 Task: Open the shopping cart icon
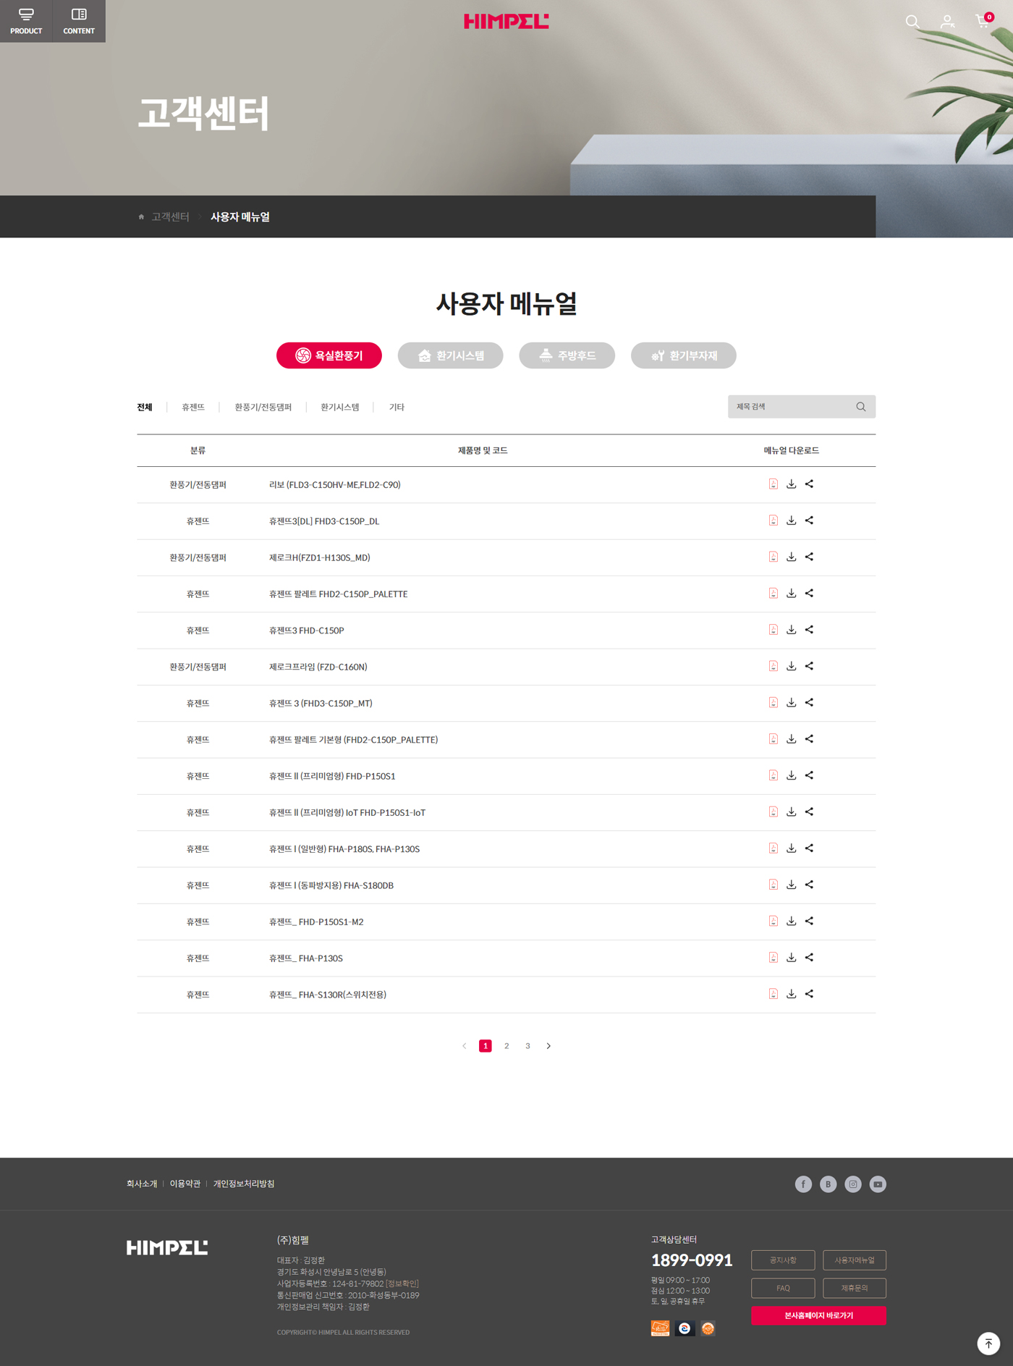click(x=982, y=22)
